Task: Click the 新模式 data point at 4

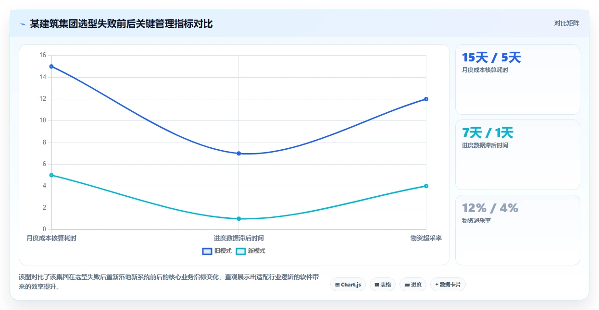Action: (426, 186)
